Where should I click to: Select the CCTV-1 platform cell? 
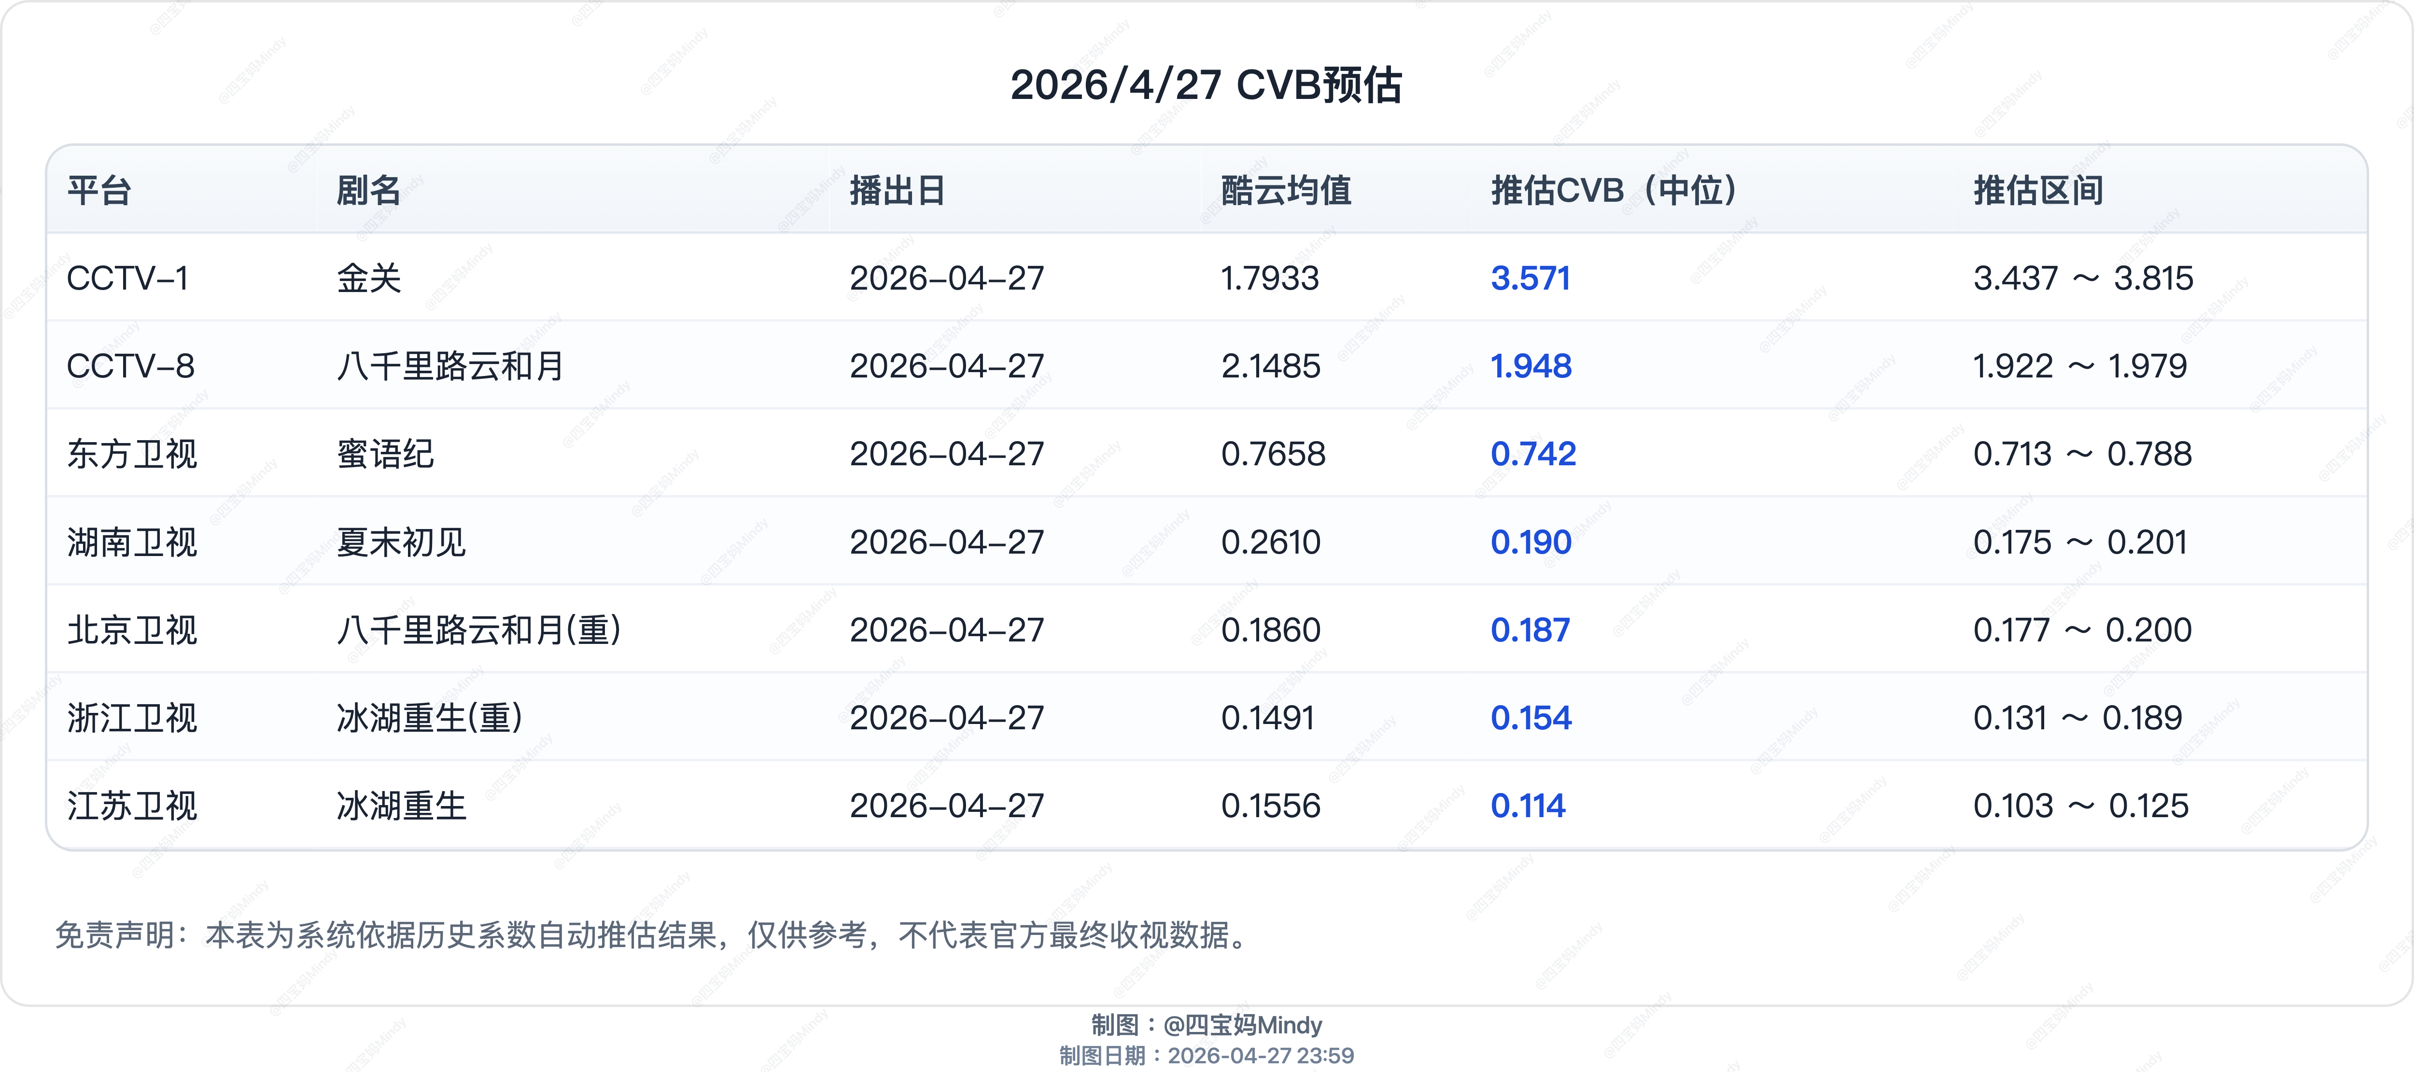(127, 278)
